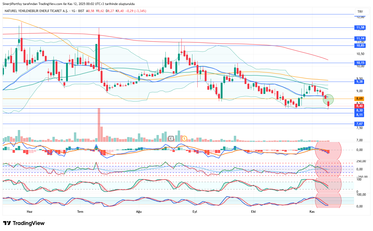Click the earnings "E" marker on the chart
373x231 pixels.
171,138
